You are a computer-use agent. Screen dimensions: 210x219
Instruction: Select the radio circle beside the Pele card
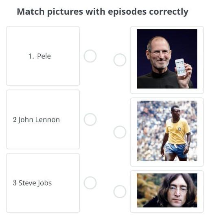point(90,56)
